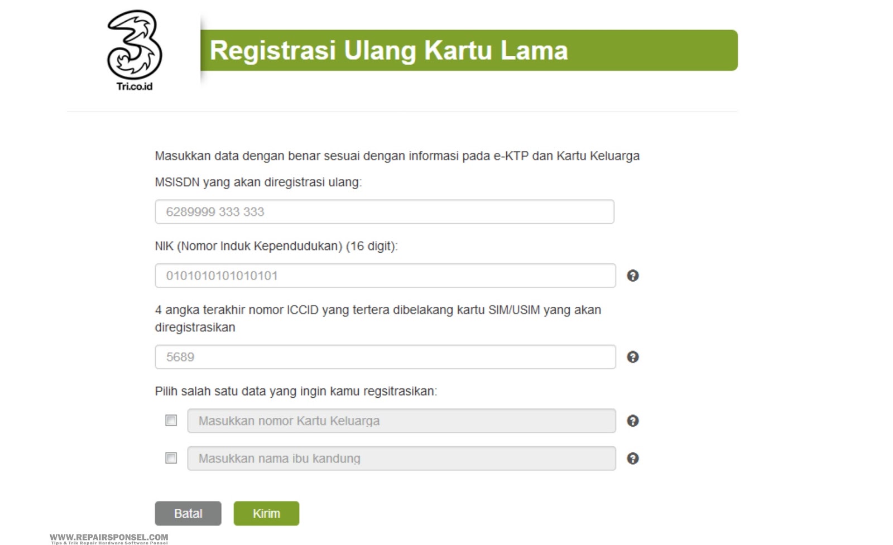Open help icon beside nama ibu kandung field

pyautogui.click(x=632, y=459)
